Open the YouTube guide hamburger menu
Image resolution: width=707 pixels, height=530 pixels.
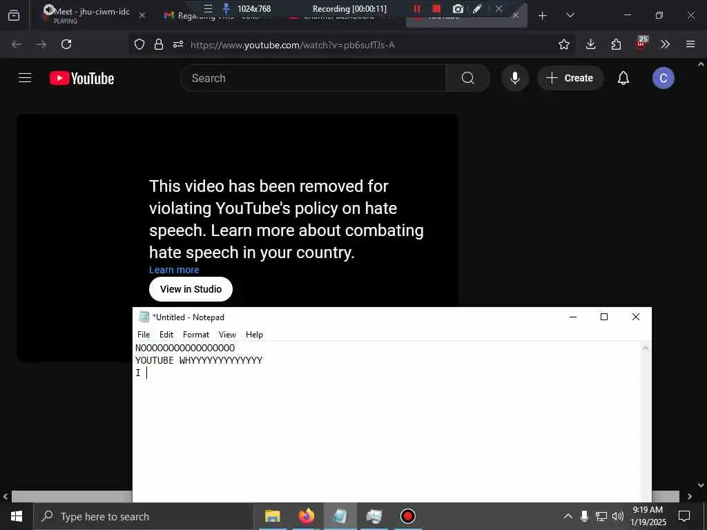[x=25, y=78]
